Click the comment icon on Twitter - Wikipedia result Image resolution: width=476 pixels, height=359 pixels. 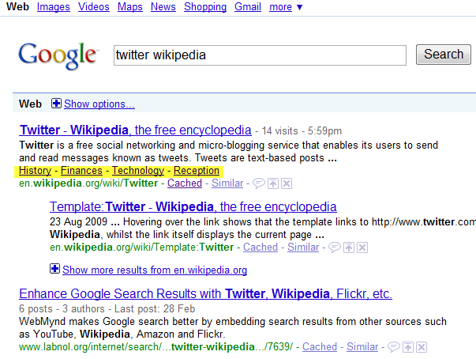coord(258,183)
